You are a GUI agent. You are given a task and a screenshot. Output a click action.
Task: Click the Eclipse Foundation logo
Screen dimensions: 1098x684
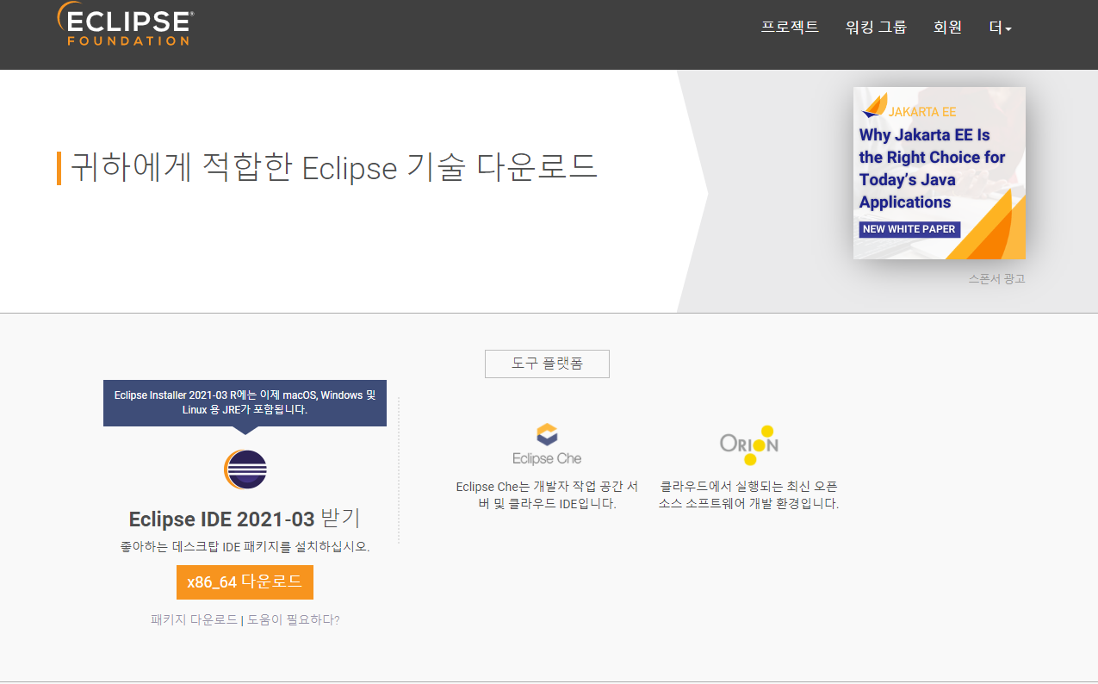pyautogui.click(x=125, y=24)
